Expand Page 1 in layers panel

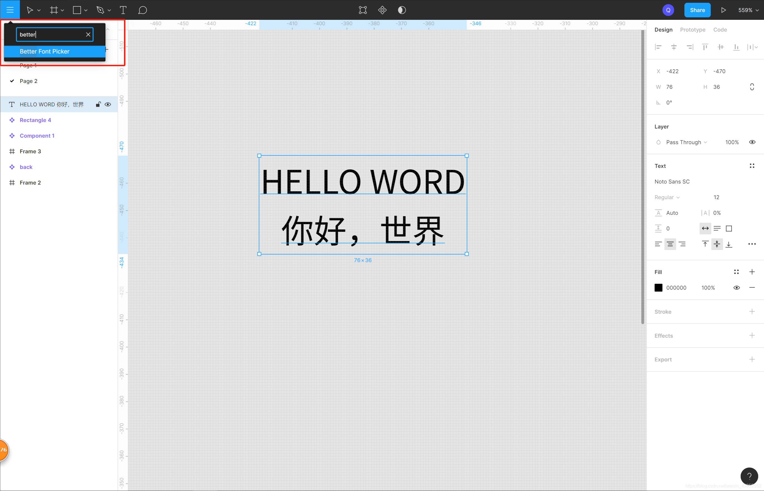28,65
